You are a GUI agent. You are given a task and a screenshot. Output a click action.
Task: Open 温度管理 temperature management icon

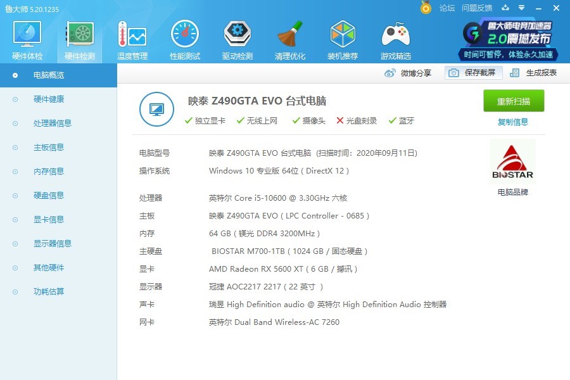click(132, 40)
